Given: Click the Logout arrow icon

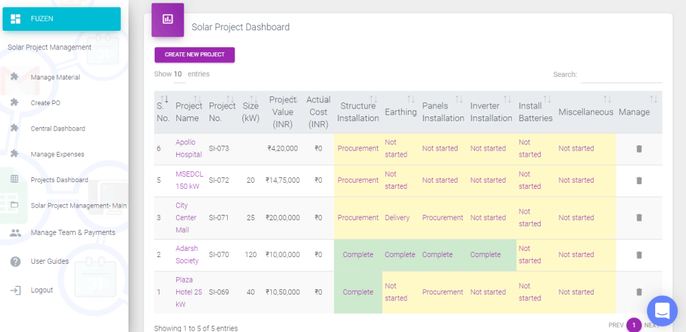Looking at the screenshot, I should 15,290.
